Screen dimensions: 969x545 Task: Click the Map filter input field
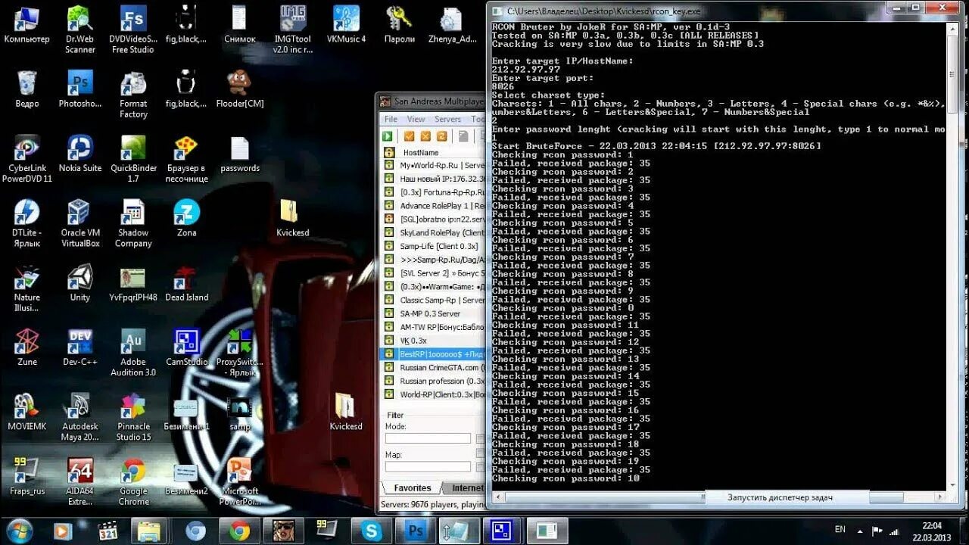(428, 466)
